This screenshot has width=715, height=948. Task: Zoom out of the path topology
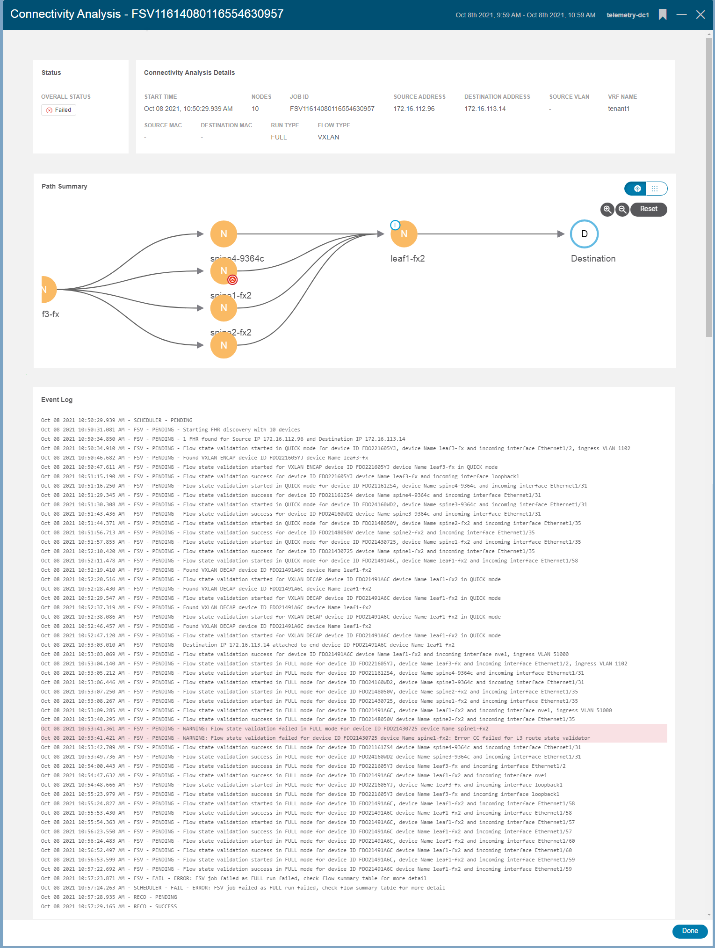point(622,209)
